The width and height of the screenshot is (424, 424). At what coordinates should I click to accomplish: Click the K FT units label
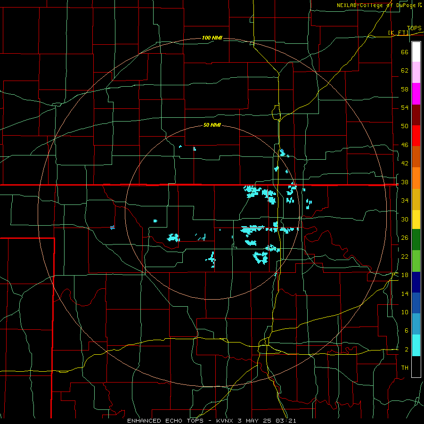click(x=399, y=33)
